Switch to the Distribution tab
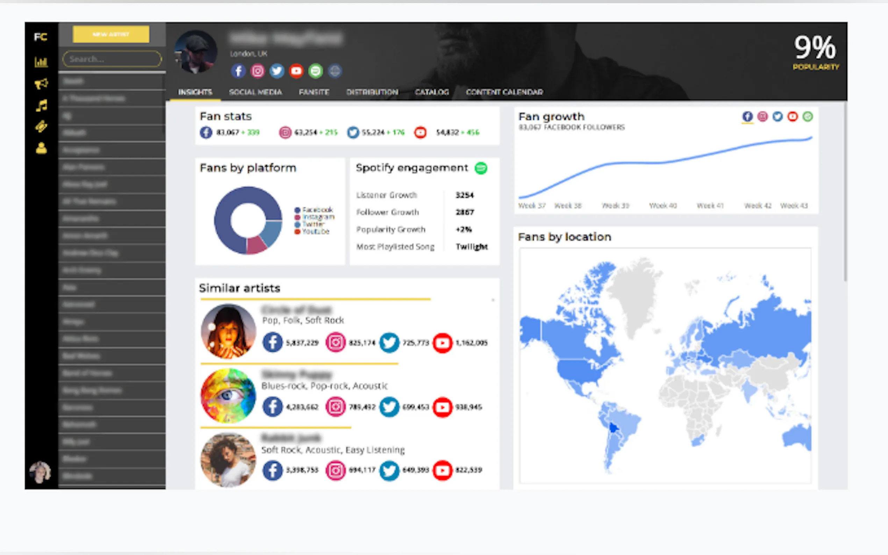This screenshot has height=555, width=888. [x=372, y=92]
